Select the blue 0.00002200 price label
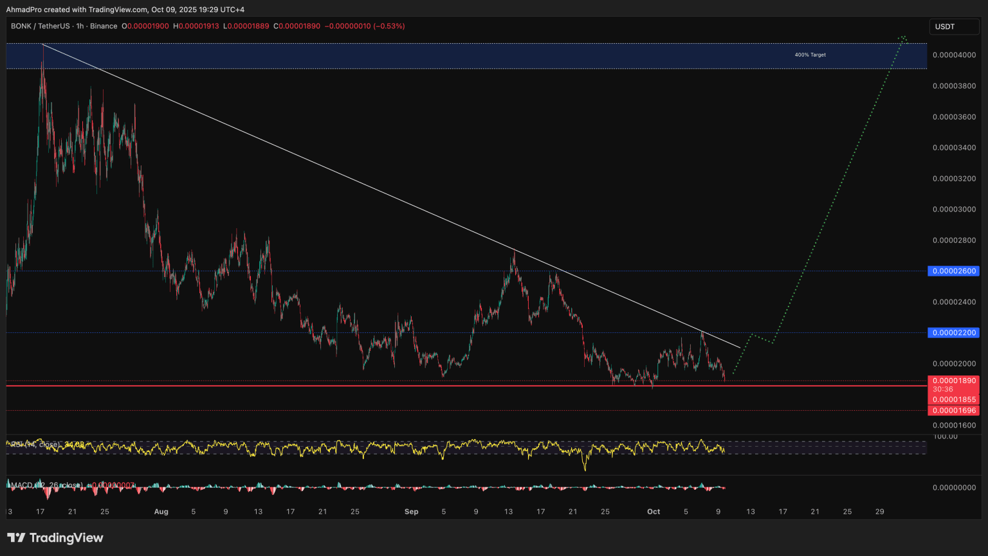Viewport: 988px width, 556px height. tap(953, 333)
